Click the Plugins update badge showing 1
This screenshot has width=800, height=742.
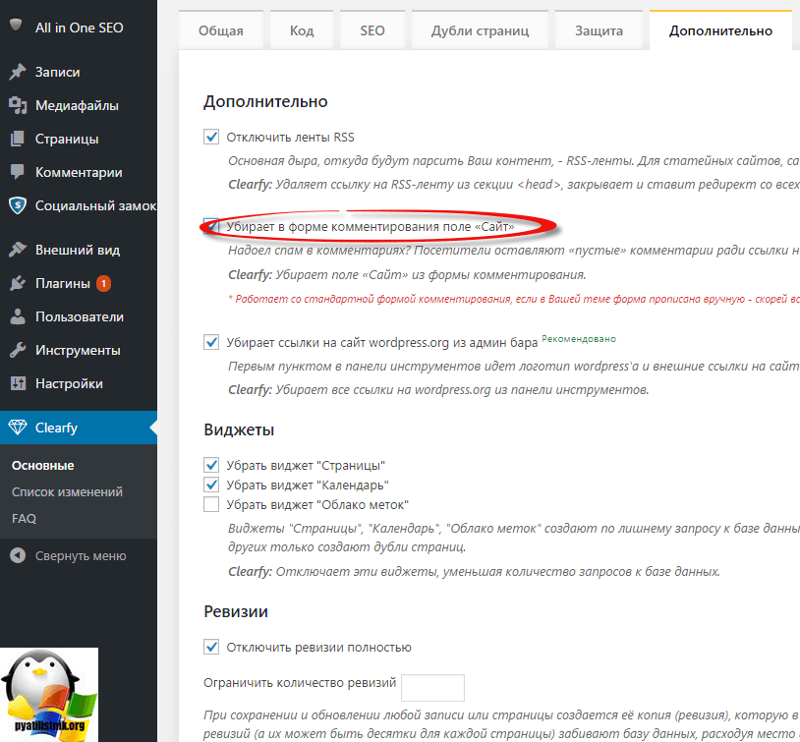103,283
